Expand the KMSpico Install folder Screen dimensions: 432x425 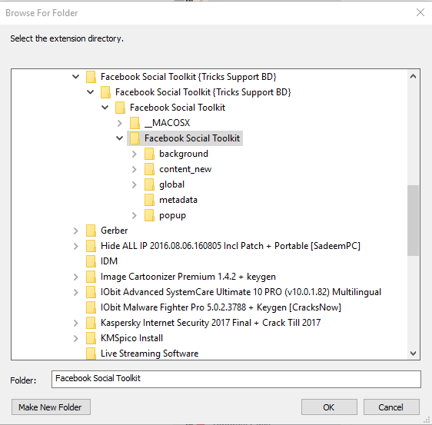coord(76,338)
